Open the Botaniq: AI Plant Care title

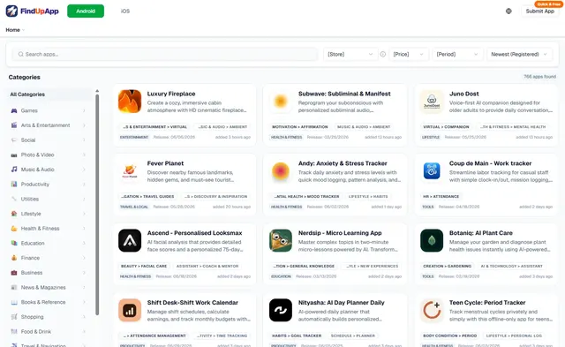pyautogui.click(x=480, y=233)
